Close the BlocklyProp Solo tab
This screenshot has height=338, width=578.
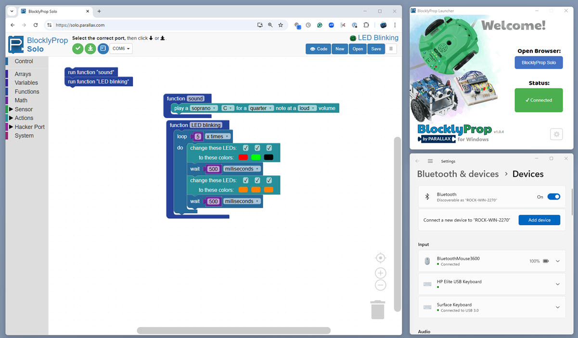(87, 11)
